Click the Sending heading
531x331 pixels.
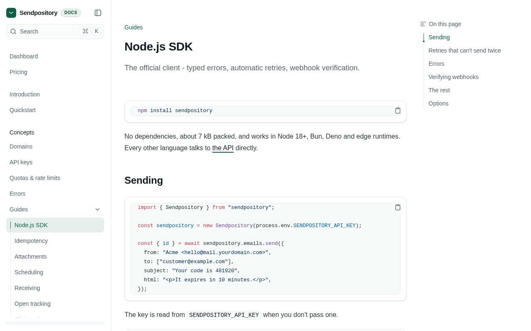pyautogui.click(x=144, y=180)
